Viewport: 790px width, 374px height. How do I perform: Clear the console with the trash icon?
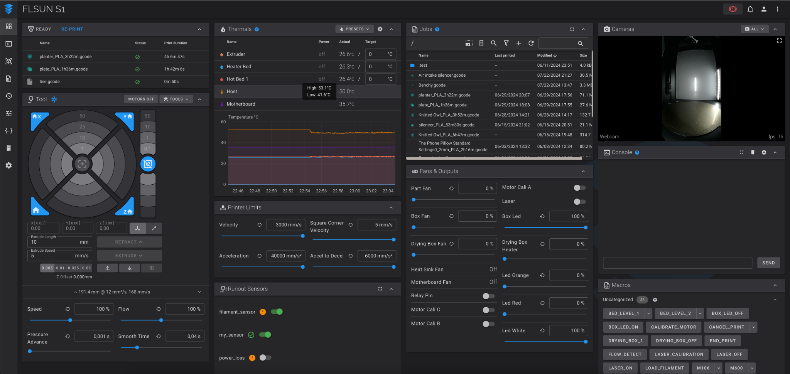(752, 152)
